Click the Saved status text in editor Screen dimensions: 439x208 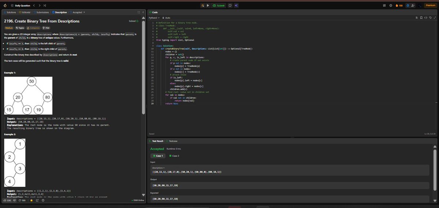coord(152,133)
